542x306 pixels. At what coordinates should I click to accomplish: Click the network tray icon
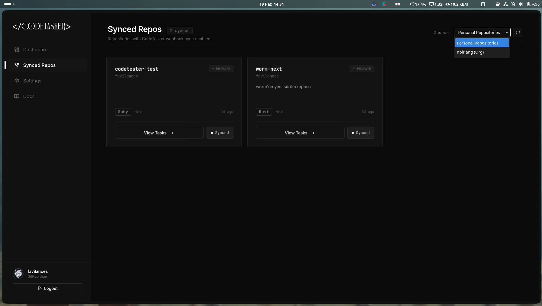tap(506, 4)
